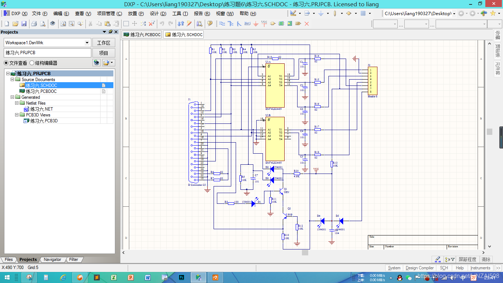The height and width of the screenshot is (283, 503).
Task: Open the grid tool dropdown arrow
Action: pyautogui.click(x=370, y=13)
